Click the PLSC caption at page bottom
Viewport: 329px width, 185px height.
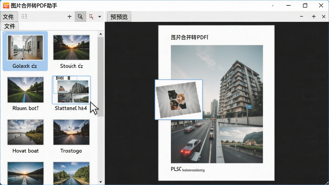(x=188, y=169)
